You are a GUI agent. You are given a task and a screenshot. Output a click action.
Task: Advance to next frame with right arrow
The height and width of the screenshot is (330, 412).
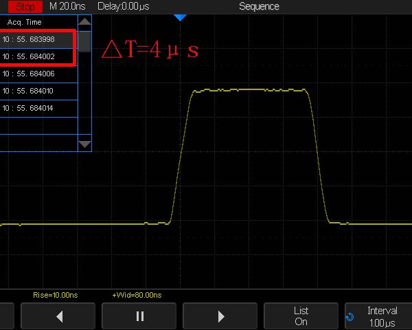(x=220, y=316)
